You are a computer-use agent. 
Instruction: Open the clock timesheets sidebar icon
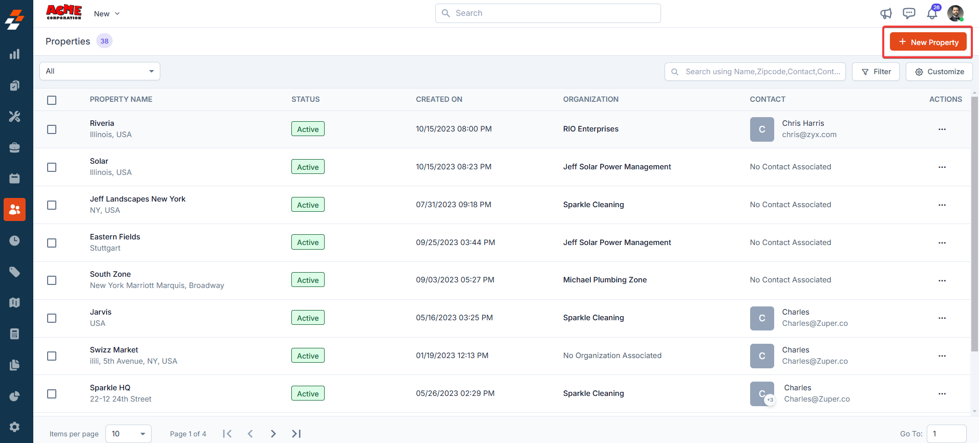point(14,240)
